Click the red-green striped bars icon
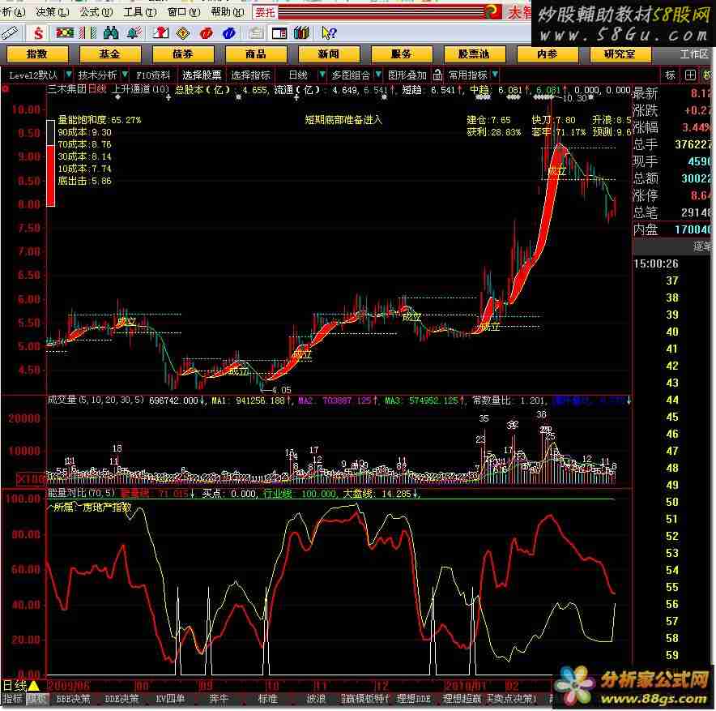Image resolution: width=716 pixels, height=711 pixels. click(x=88, y=32)
